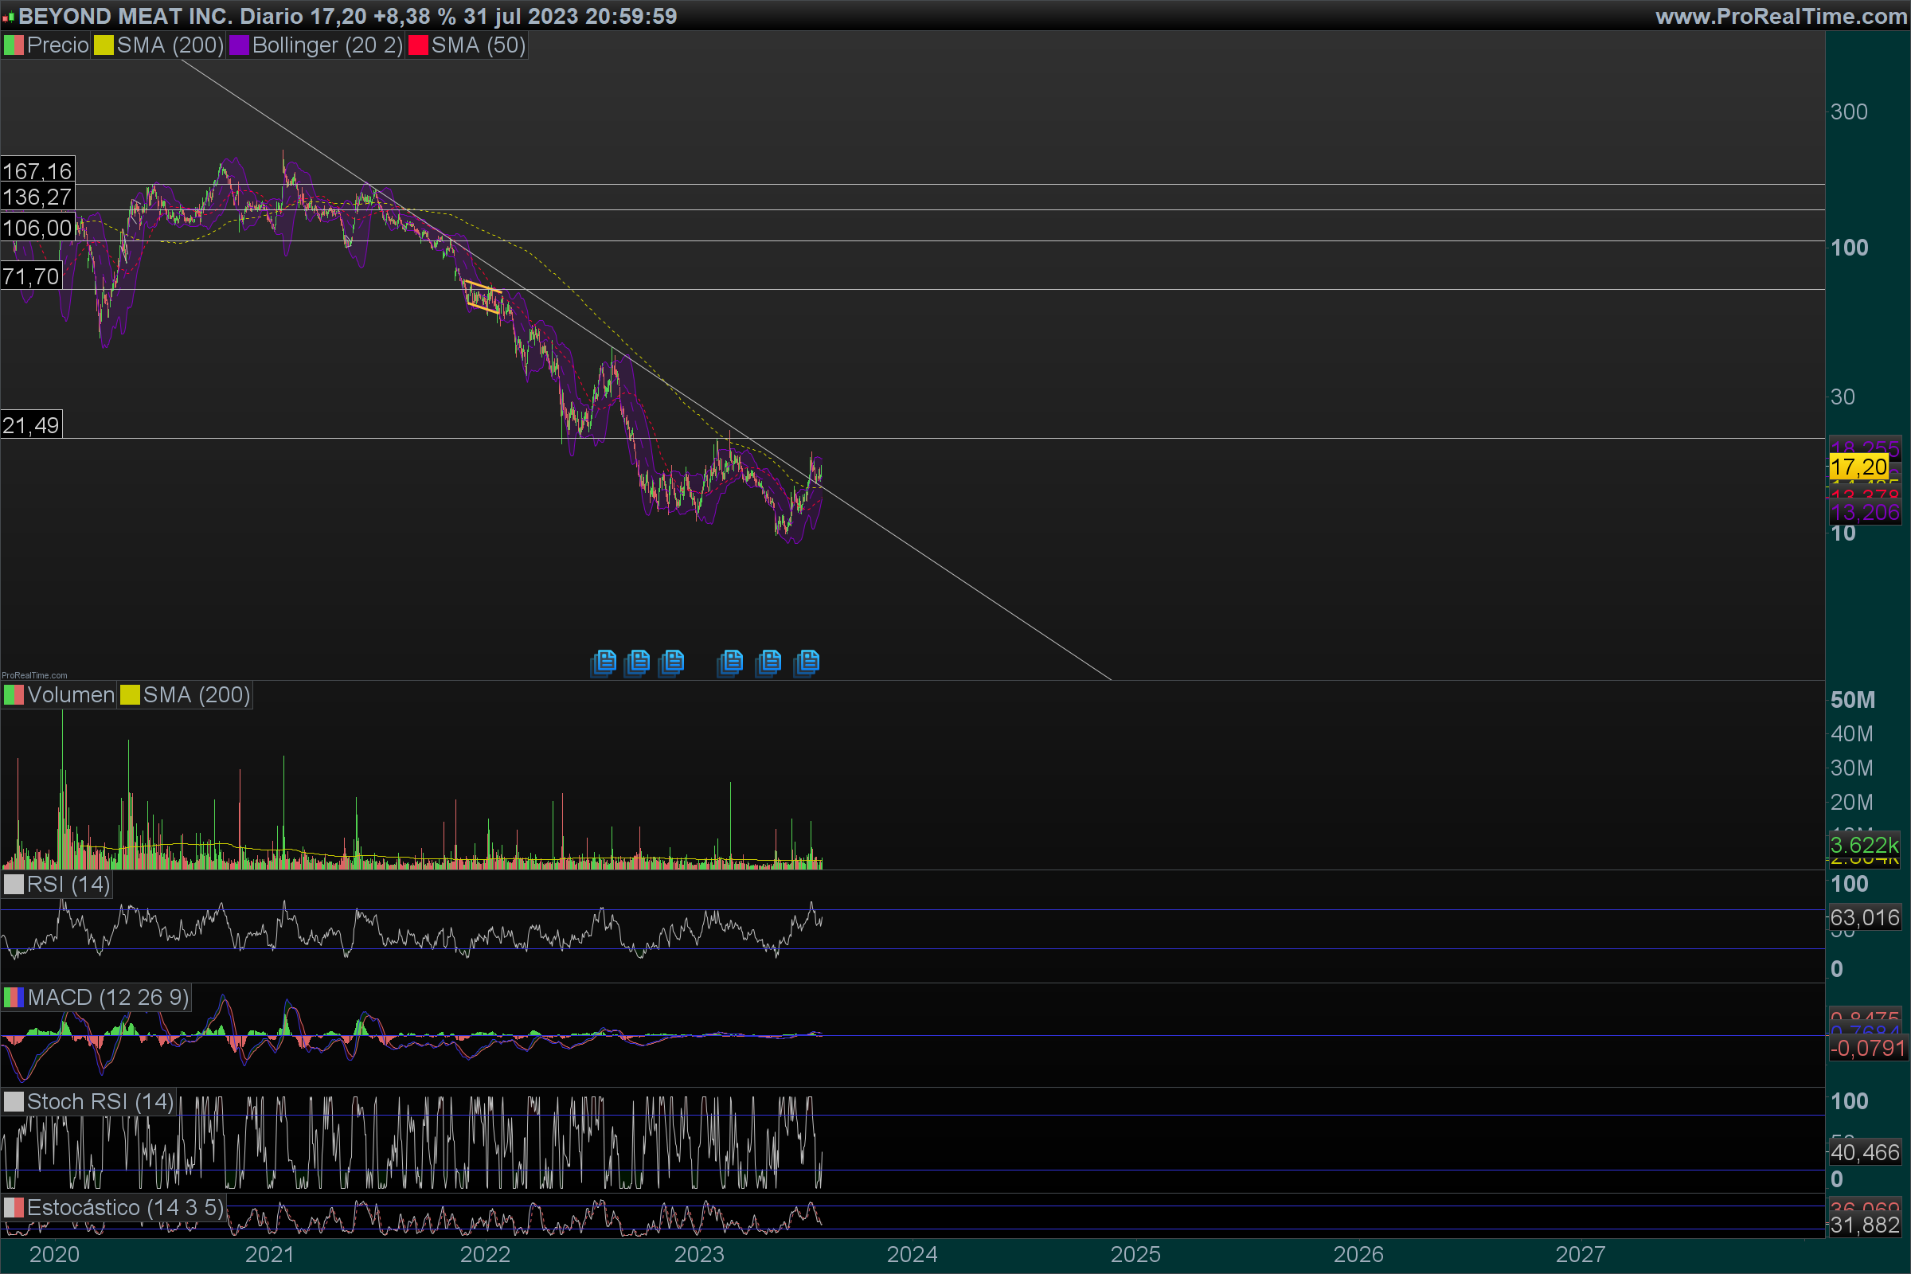Open the third news document icon from left
Viewport: 1911px width, 1274px height.
[x=672, y=662]
